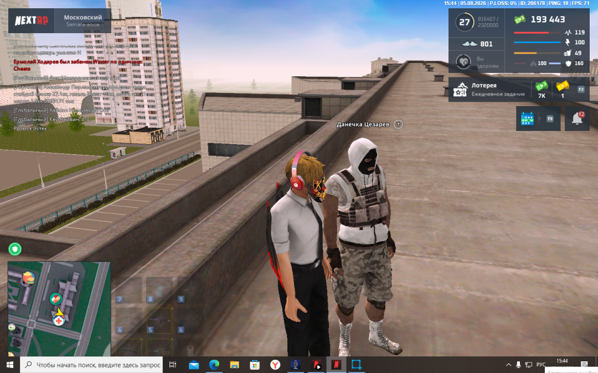Open the notifications bell with 12 badge
Screen dimensions: 598x373
577,119
